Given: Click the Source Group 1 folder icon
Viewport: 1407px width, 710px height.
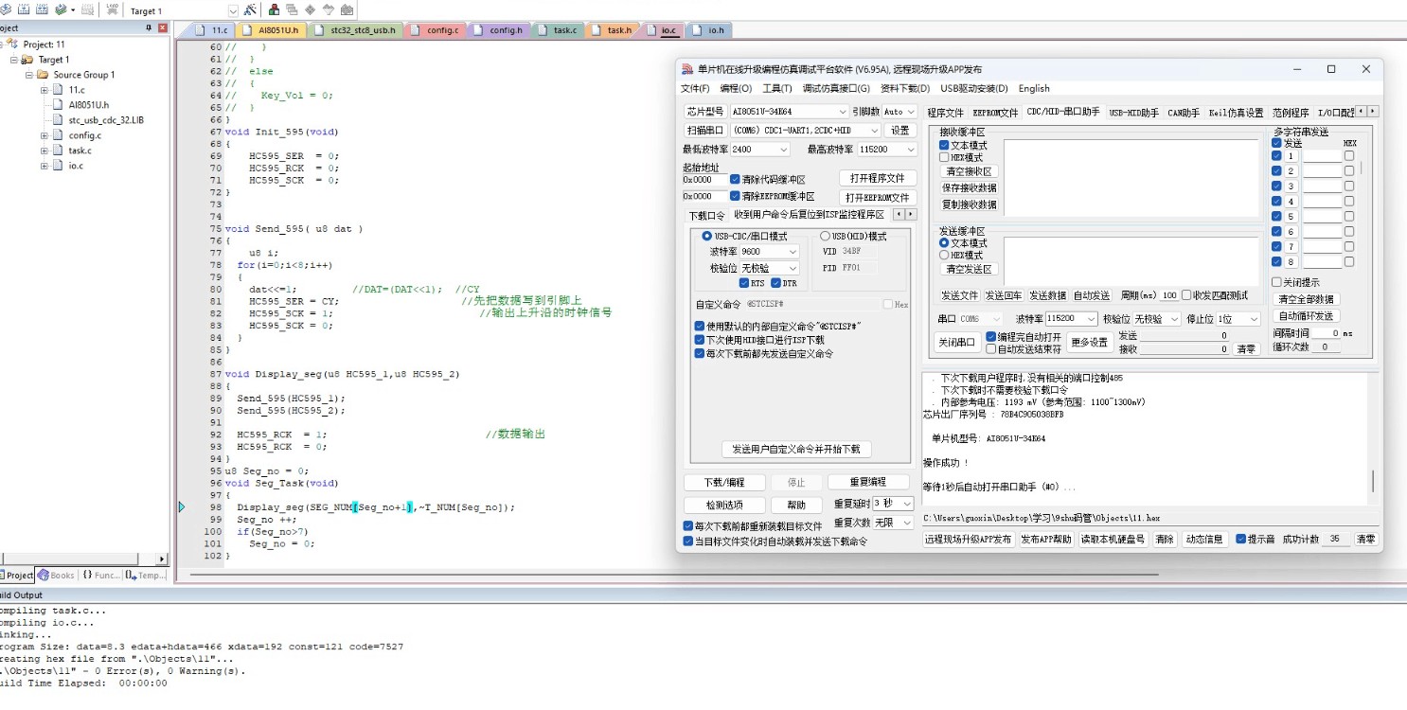Looking at the screenshot, I should click(43, 75).
